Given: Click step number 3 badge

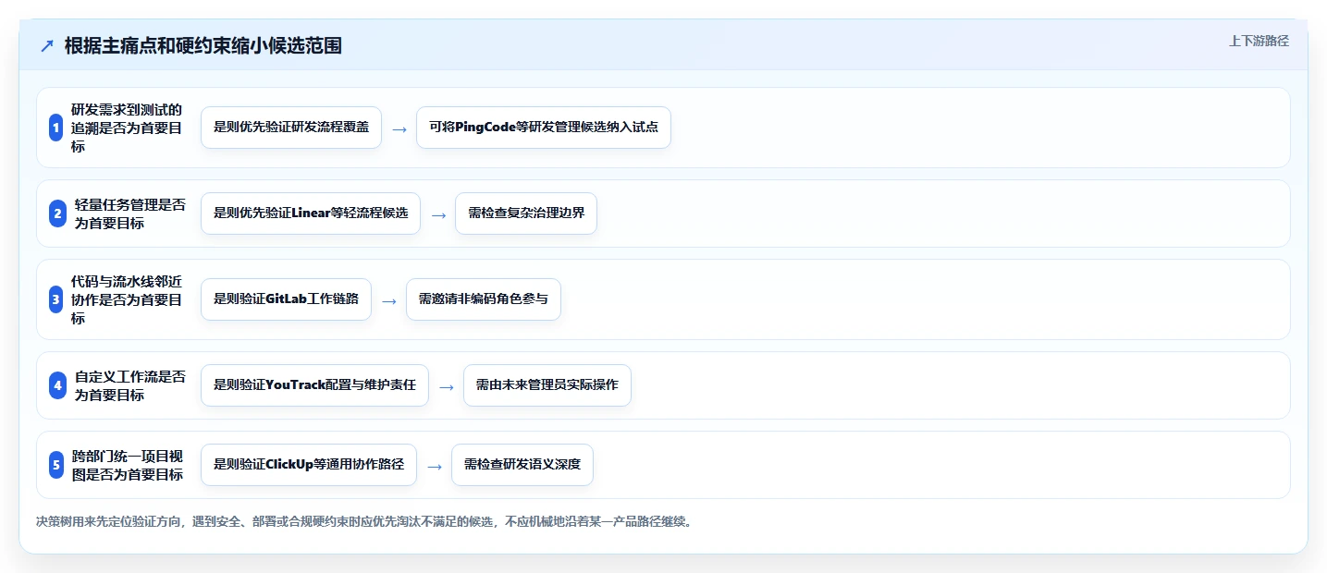Looking at the screenshot, I should pyautogui.click(x=56, y=299).
